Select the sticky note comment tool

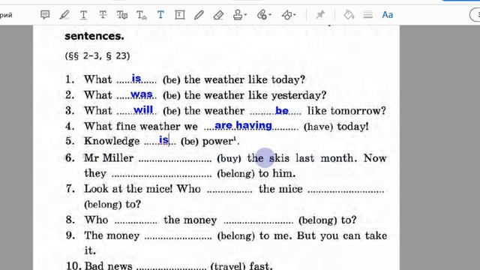pos(45,14)
